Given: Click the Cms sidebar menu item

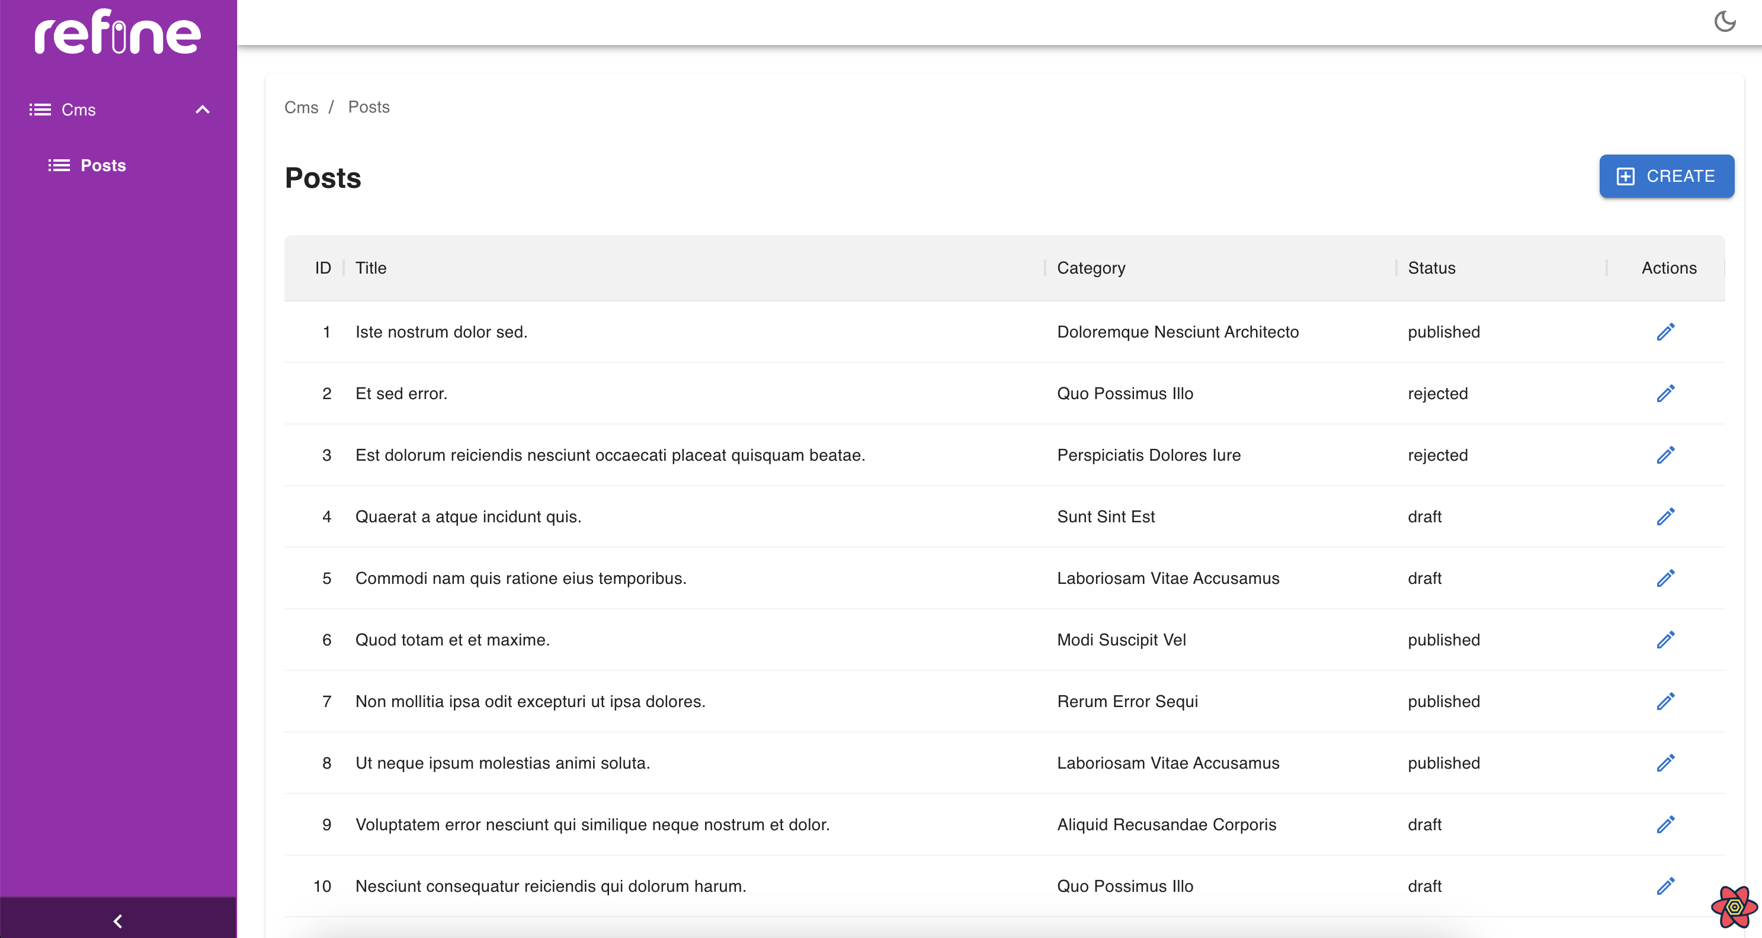Looking at the screenshot, I should 78,110.
